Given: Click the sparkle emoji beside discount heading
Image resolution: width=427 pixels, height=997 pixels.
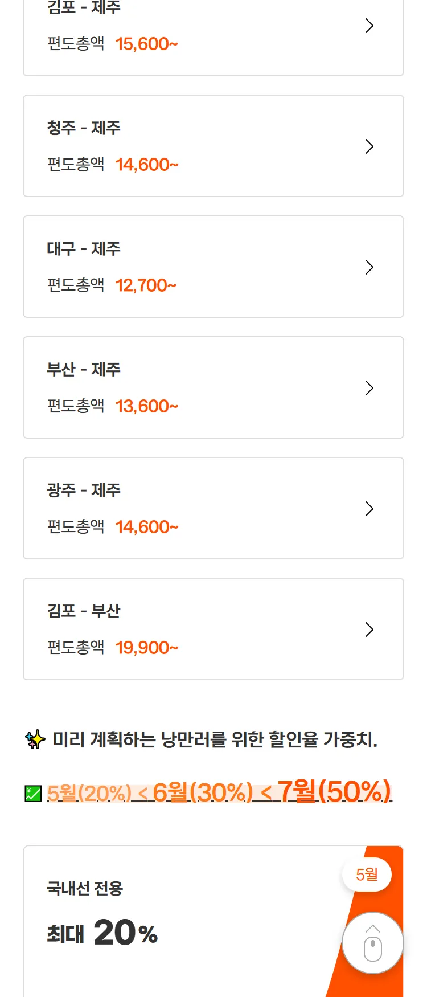Looking at the screenshot, I should 35,739.
